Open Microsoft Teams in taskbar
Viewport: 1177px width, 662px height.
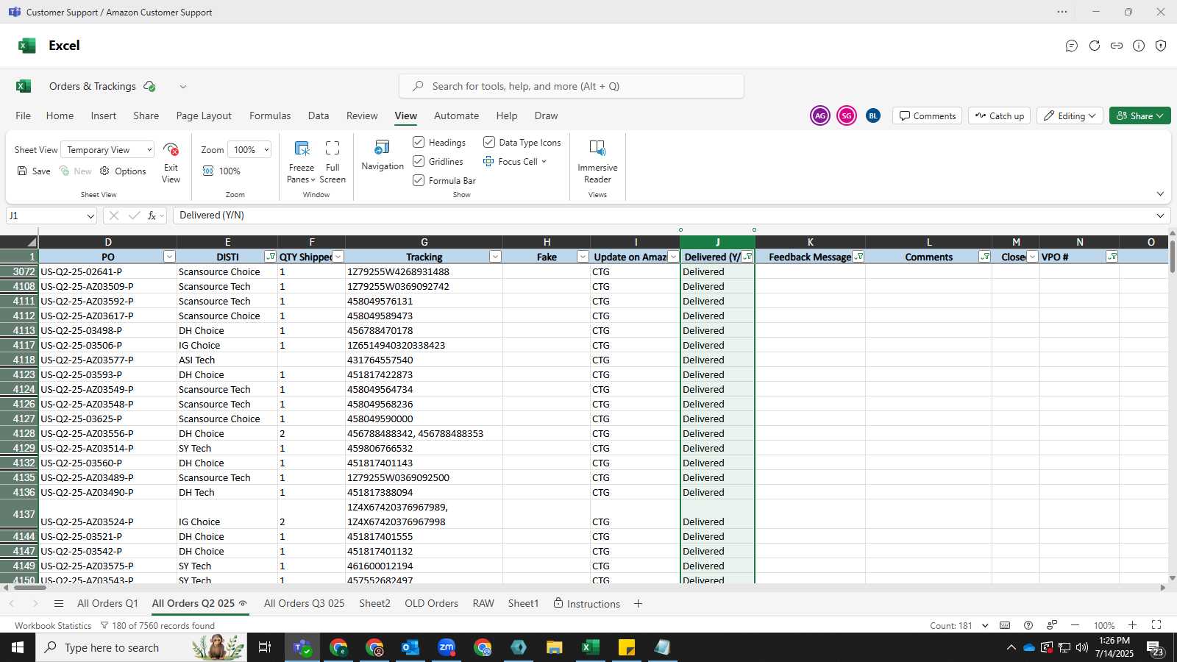[x=302, y=647]
